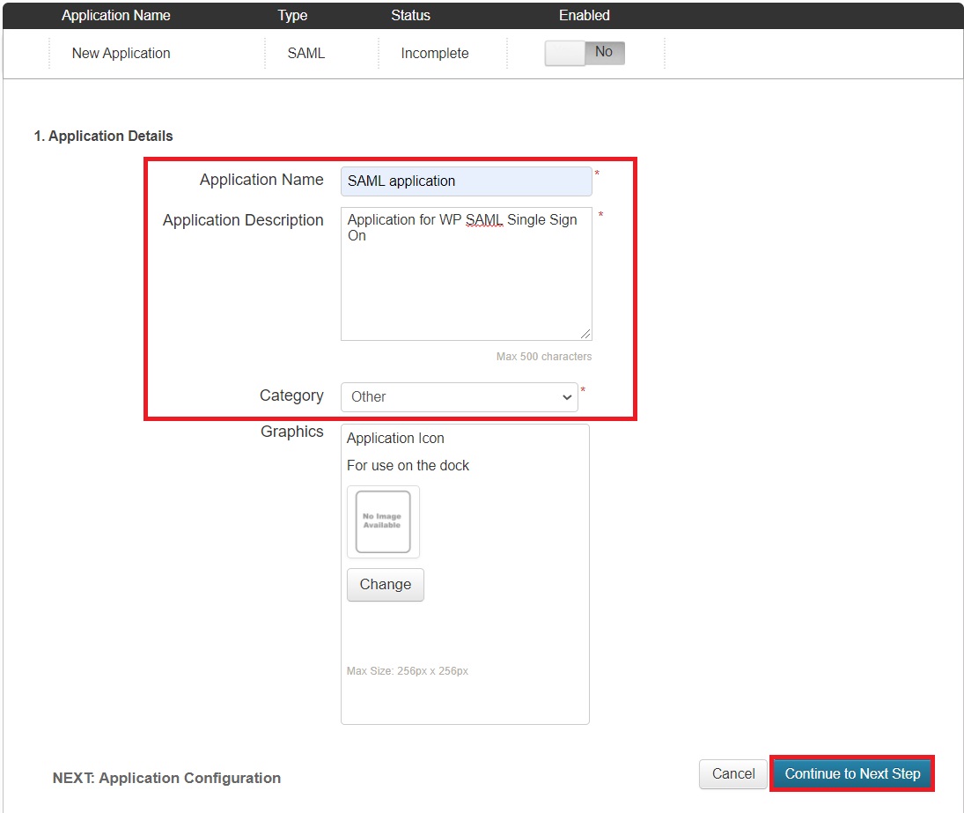Open the Category dropdown
964x813 pixels.
tap(459, 396)
